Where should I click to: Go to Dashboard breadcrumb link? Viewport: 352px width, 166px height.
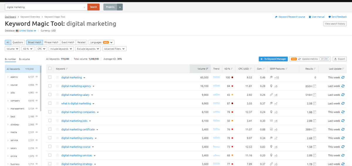(11, 17)
